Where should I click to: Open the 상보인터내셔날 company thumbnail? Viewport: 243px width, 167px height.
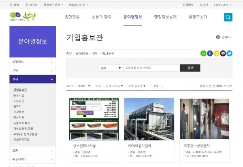[94, 119]
